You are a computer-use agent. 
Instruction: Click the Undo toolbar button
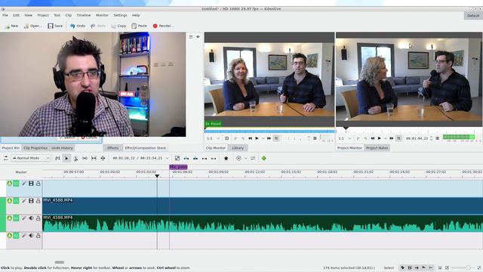tap(78, 26)
